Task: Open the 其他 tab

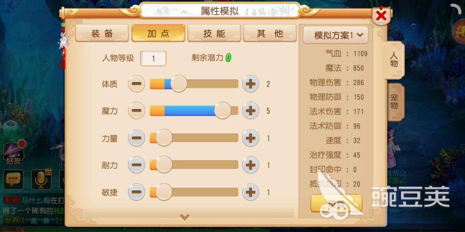Action: click(270, 34)
